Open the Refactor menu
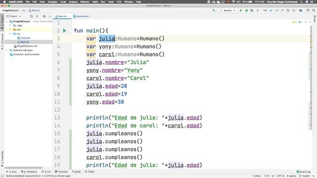 point(85,2)
